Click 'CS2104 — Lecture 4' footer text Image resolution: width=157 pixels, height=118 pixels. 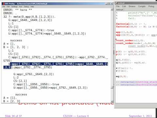tap(76, 116)
